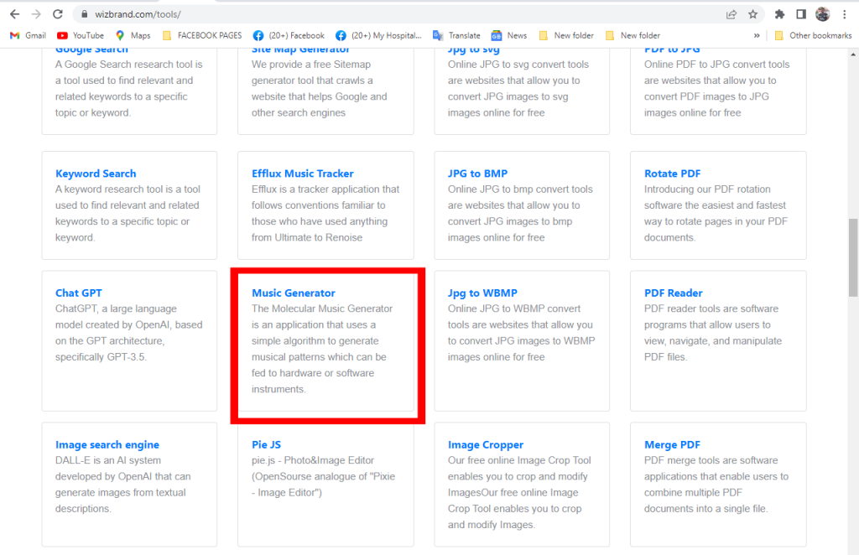Click the Efflux tracker description text
The height and width of the screenshot is (555, 859).
click(x=325, y=214)
